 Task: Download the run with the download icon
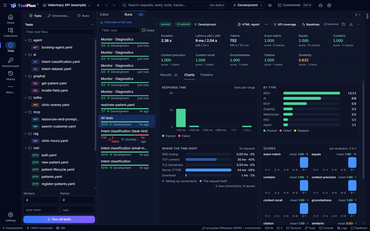[x=351, y=24]
